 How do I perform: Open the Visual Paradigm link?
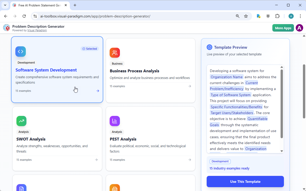37,30
